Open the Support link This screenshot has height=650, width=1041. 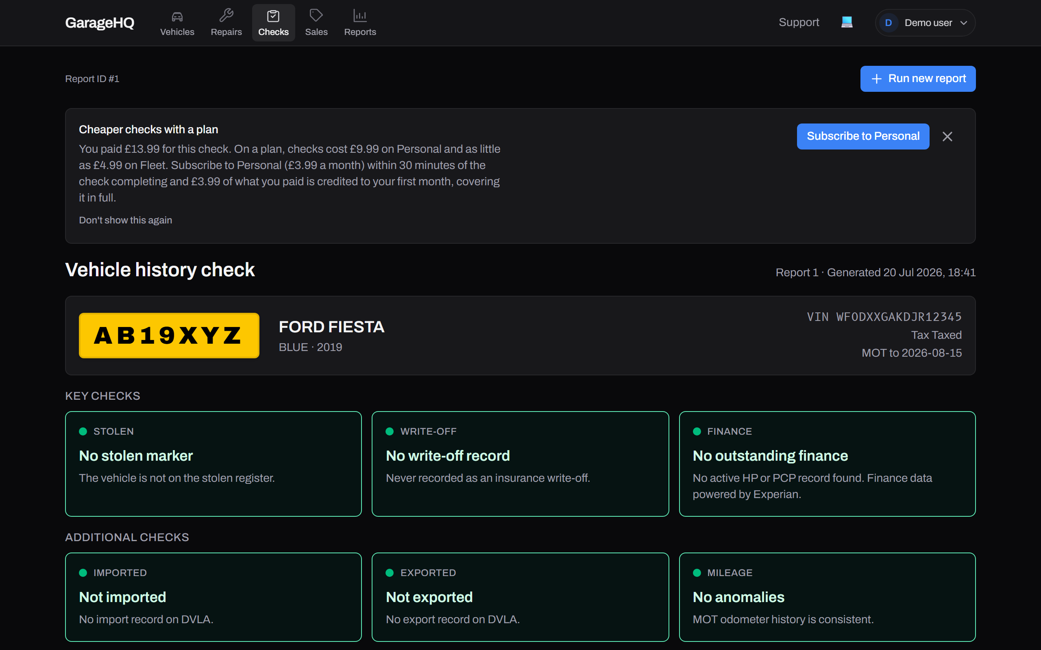(798, 22)
